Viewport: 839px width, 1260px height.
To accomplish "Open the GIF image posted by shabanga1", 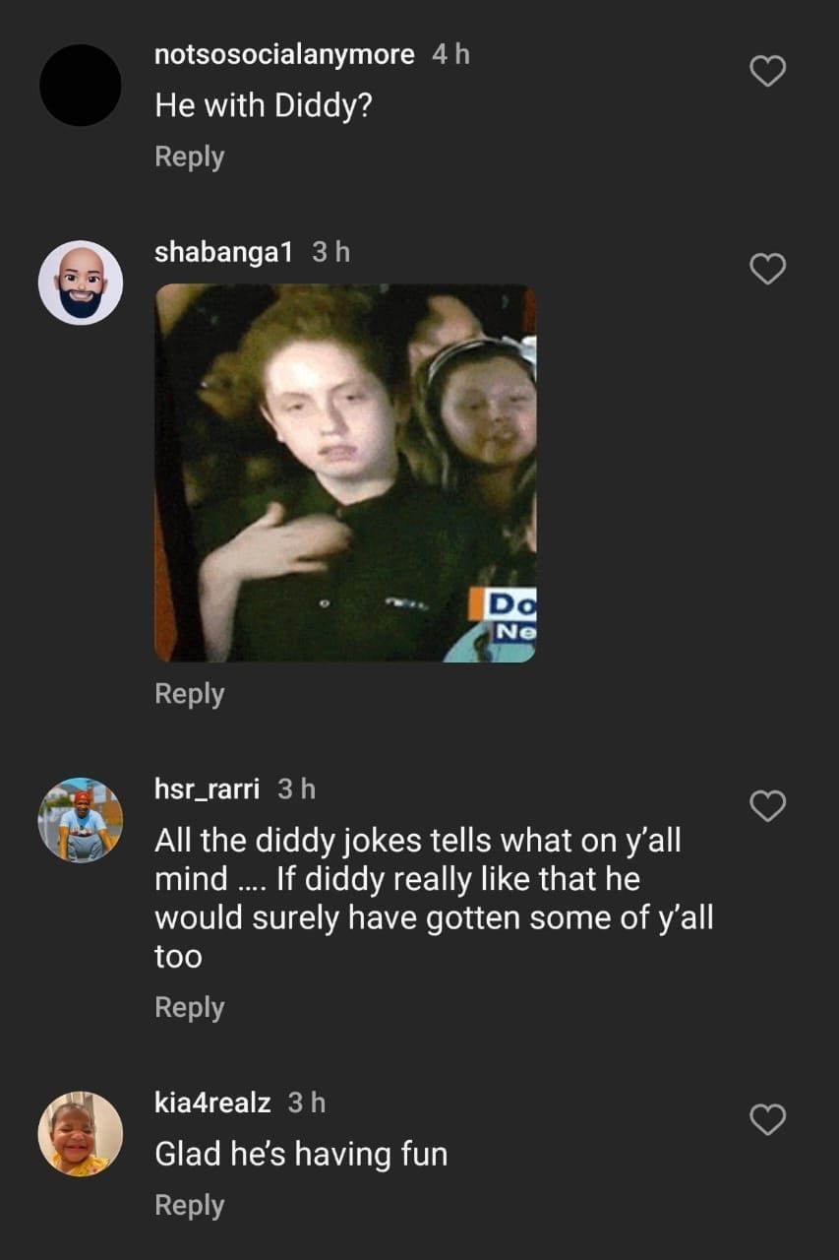I will (x=345, y=473).
